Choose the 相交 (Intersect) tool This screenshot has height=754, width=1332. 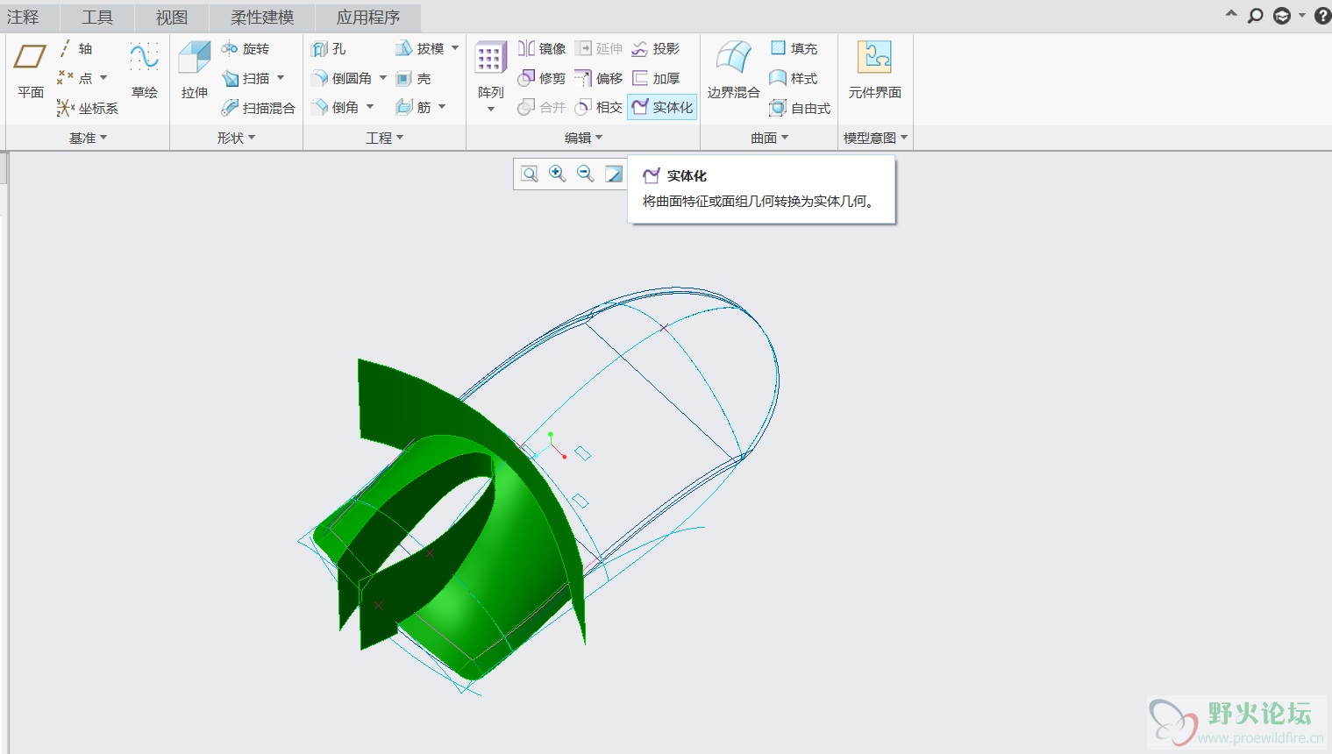[x=598, y=108]
